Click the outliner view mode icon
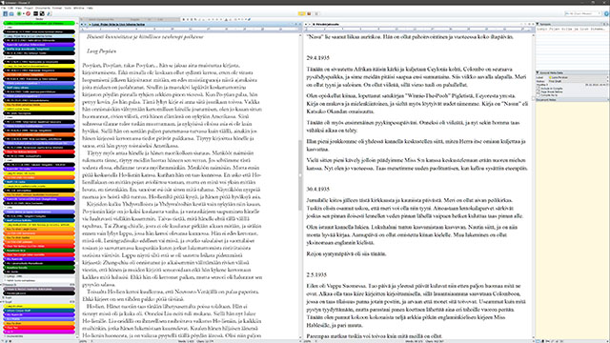The height and width of the screenshot is (343, 610). pyautogui.click(x=315, y=13)
